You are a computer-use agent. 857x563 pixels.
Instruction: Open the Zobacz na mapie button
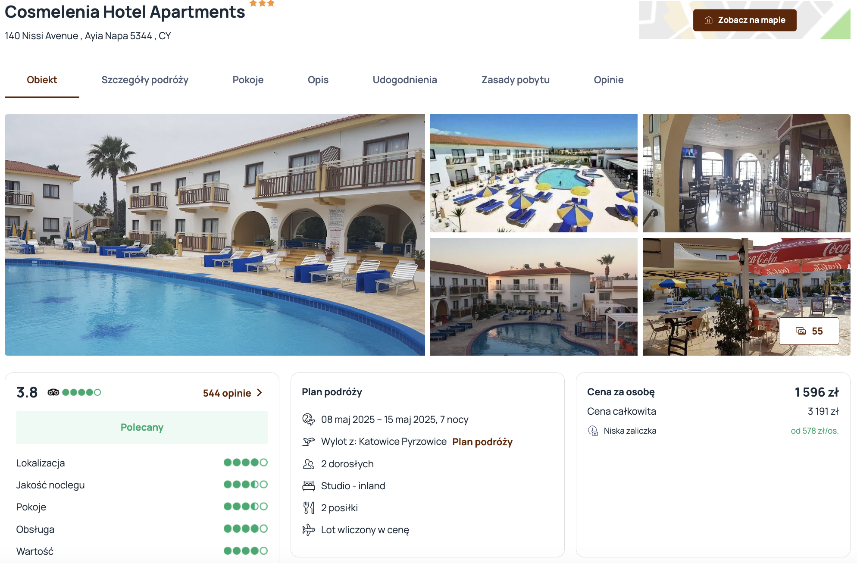[744, 20]
